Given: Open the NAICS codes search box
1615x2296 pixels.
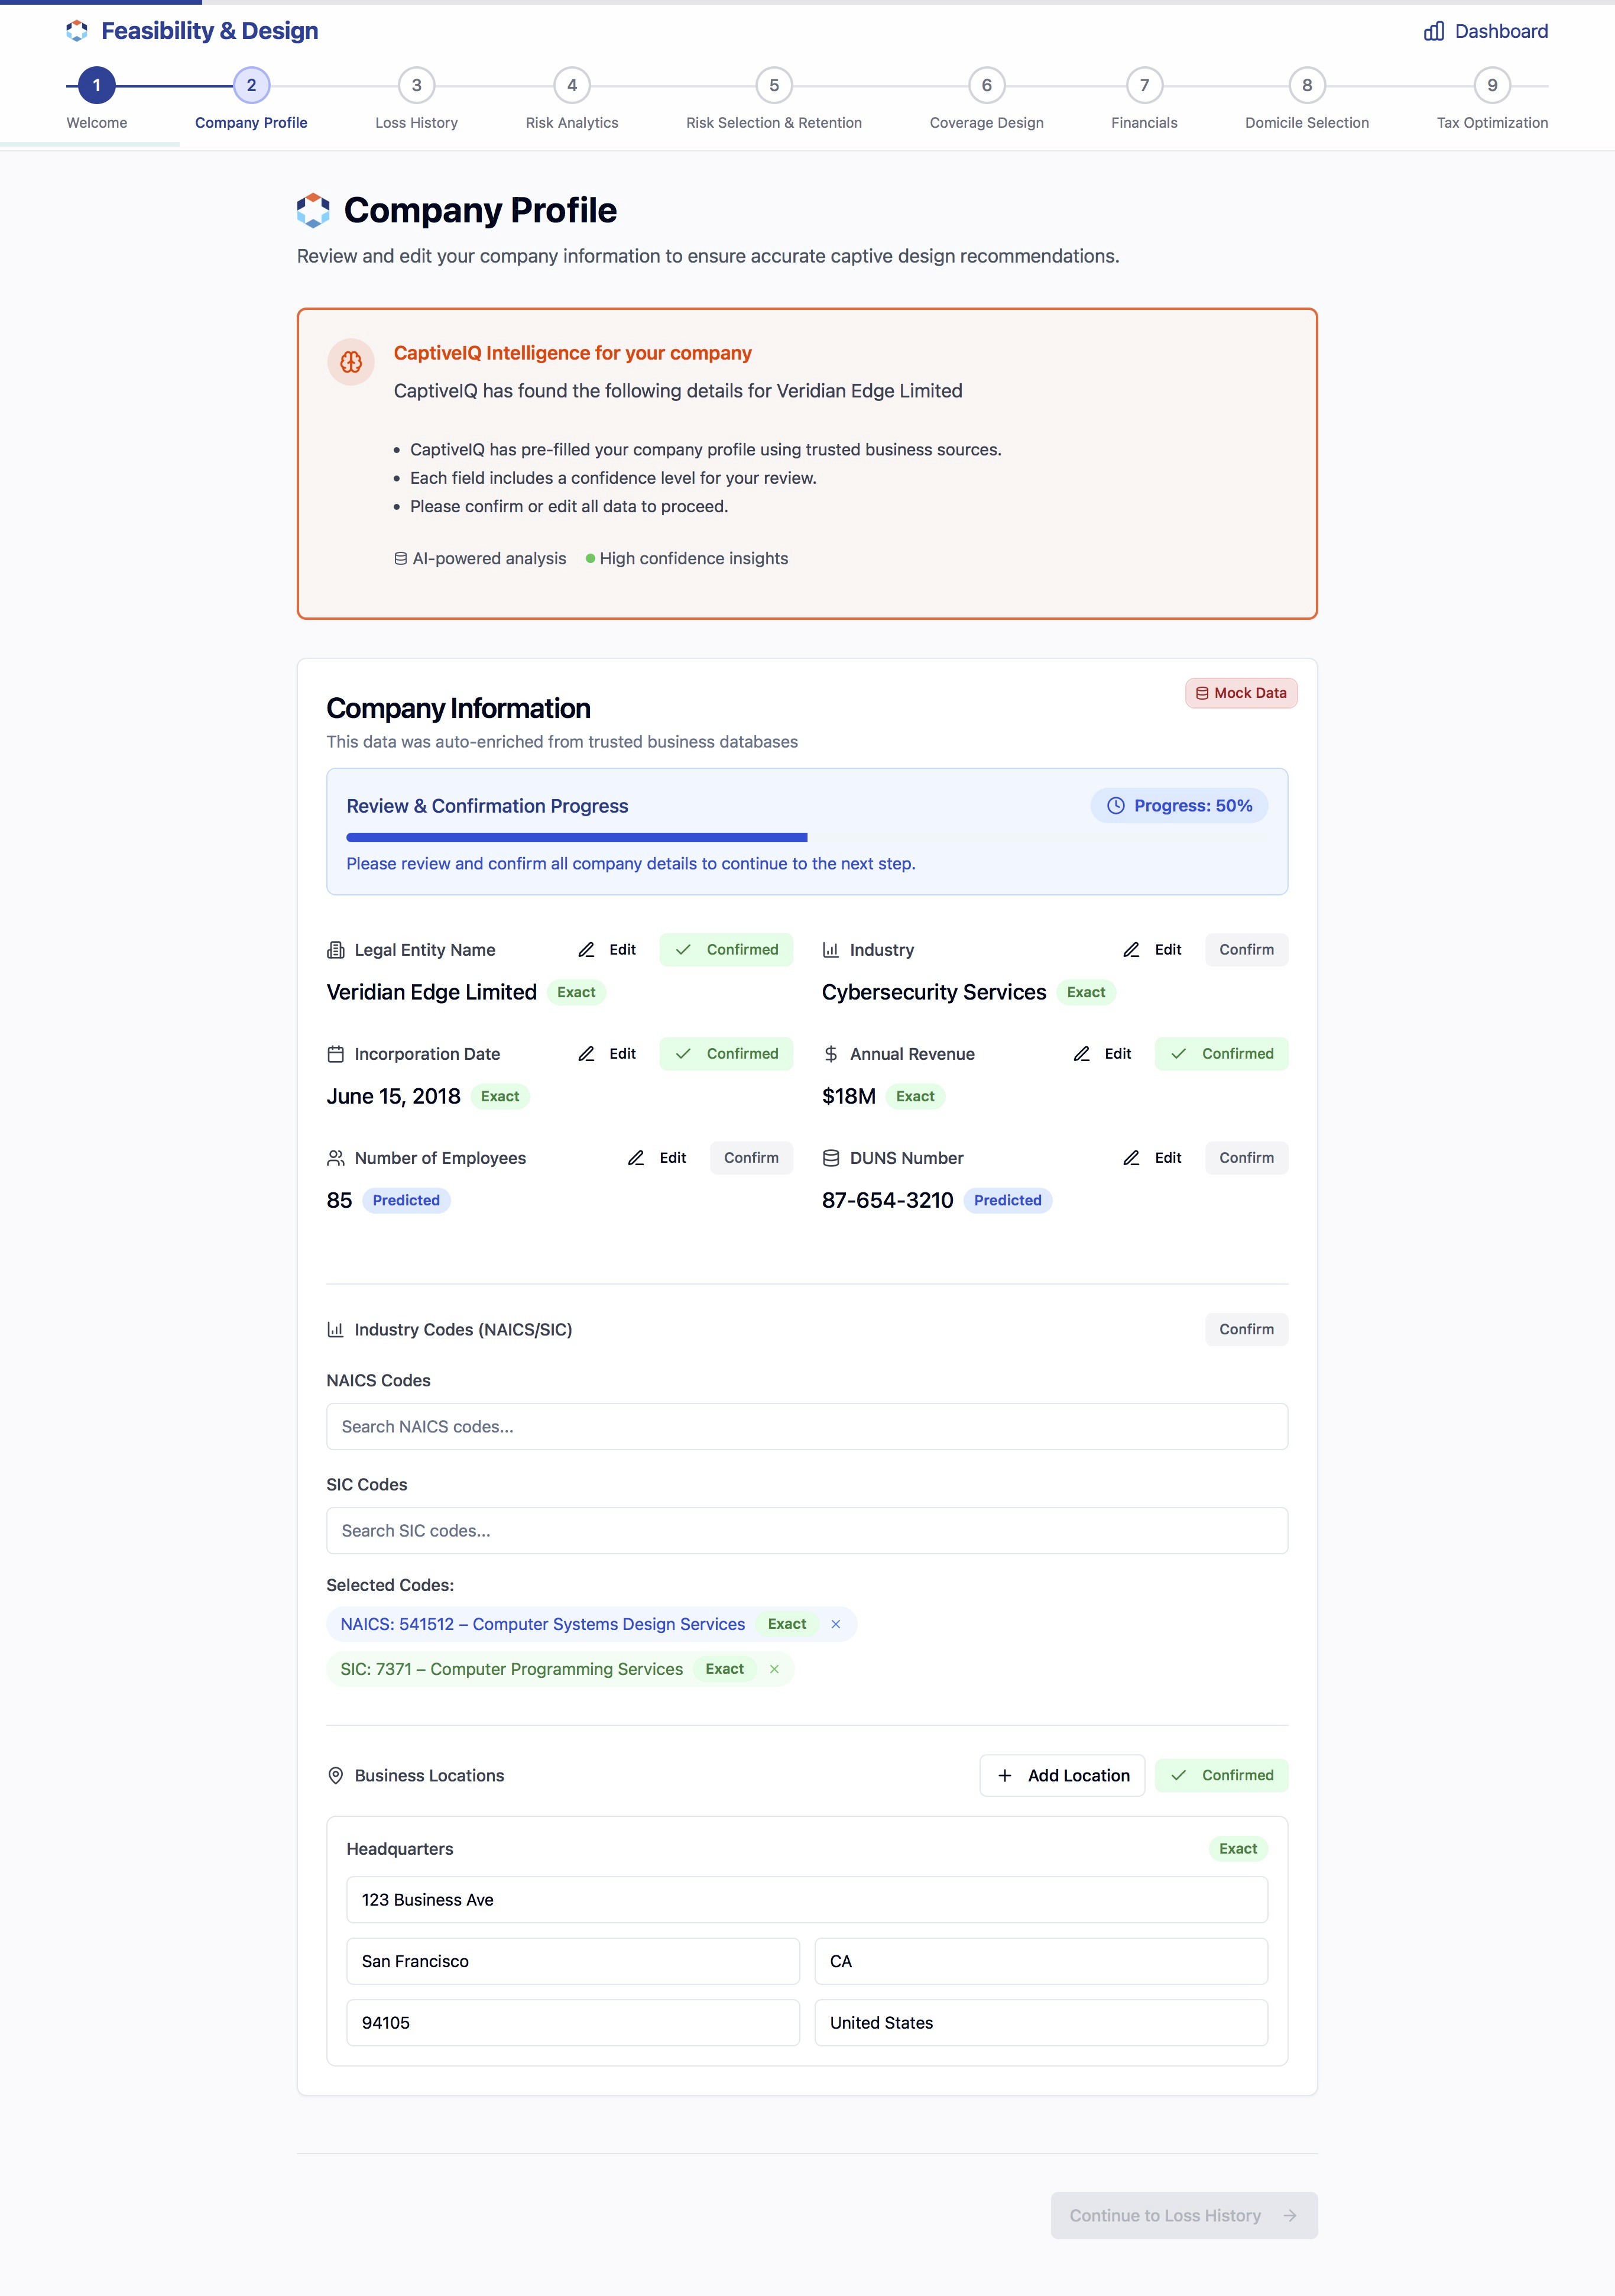Looking at the screenshot, I should [806, 1426].
